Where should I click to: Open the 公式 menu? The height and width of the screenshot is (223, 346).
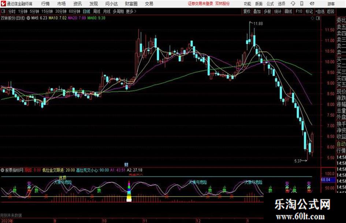click(270, 4)
